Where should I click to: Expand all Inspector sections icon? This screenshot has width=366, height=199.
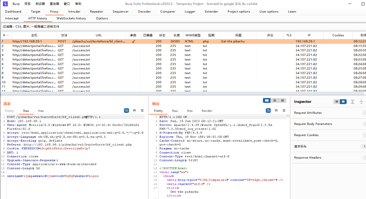pyautogui.click(x=352, y=102)
